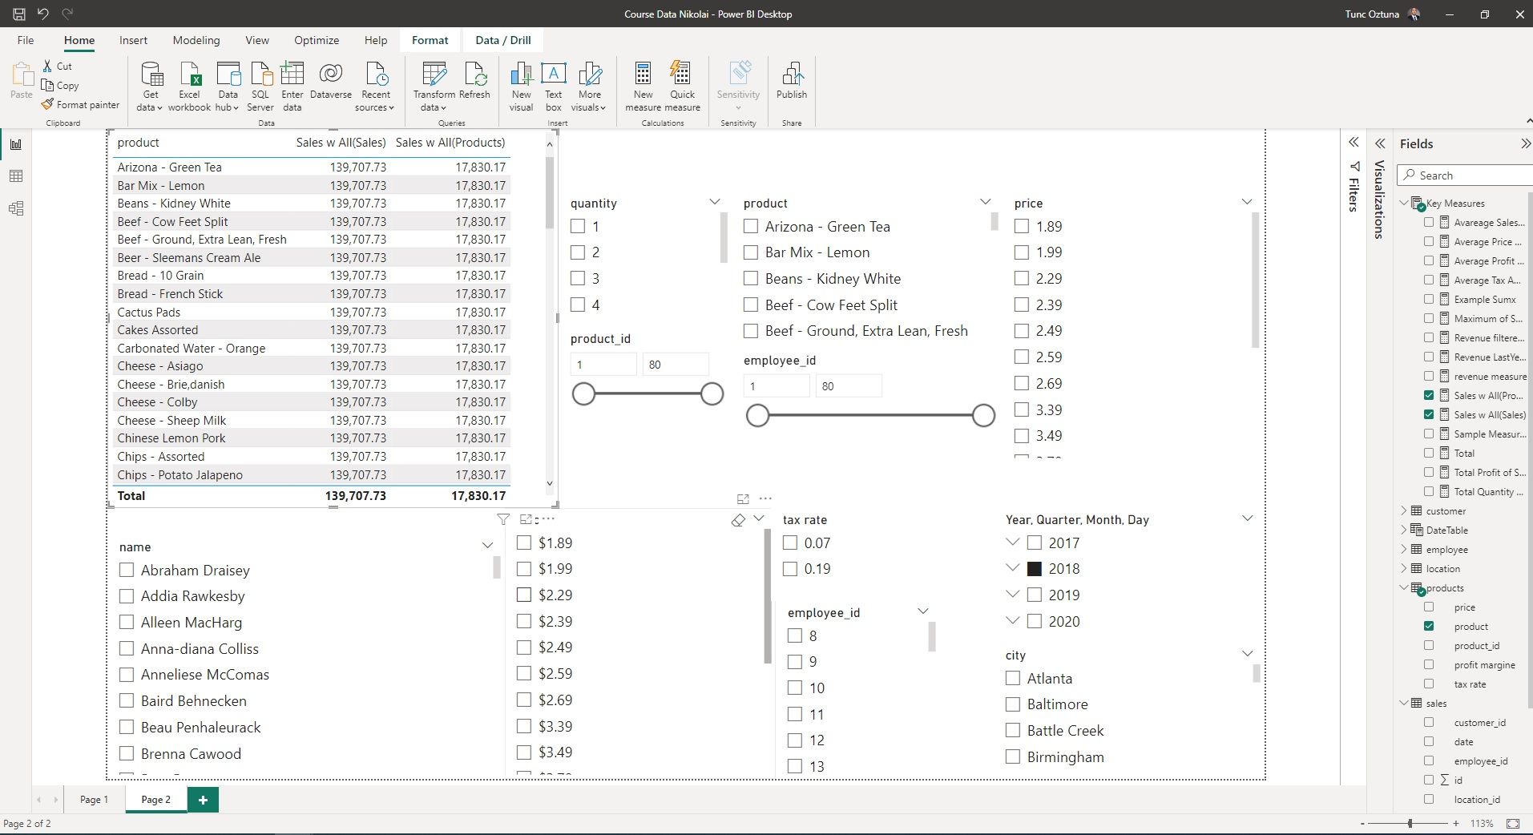Viewport: 1533px width, 835px height.
Task: Expand the DateTable fields
Action: [1403, 530]
